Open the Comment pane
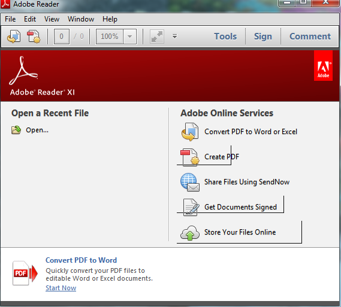The width and height of the screenshot is (341, 307). (x=310, y=37)
